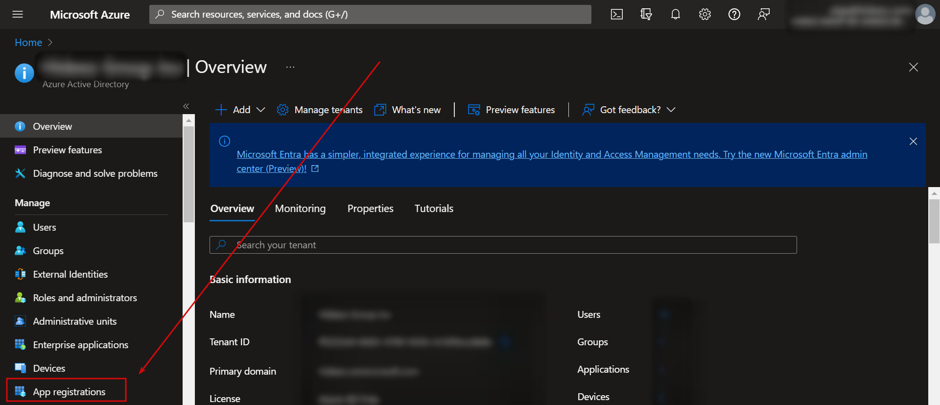Screen dimensions: 940x405
Task: Switch to the Tutorials tab
Action: (x=434, y=209)
